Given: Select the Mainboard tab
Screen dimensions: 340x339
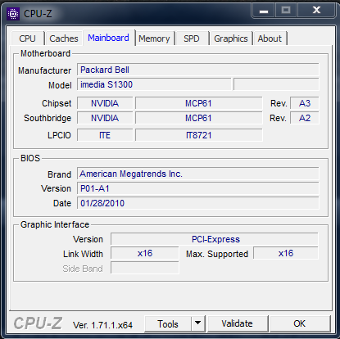Looking at the screenshot, I should pyautogui.click(x=108, y=38).
